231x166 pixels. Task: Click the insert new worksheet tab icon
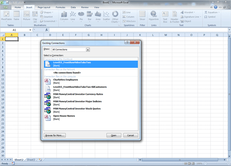point(40,160)
